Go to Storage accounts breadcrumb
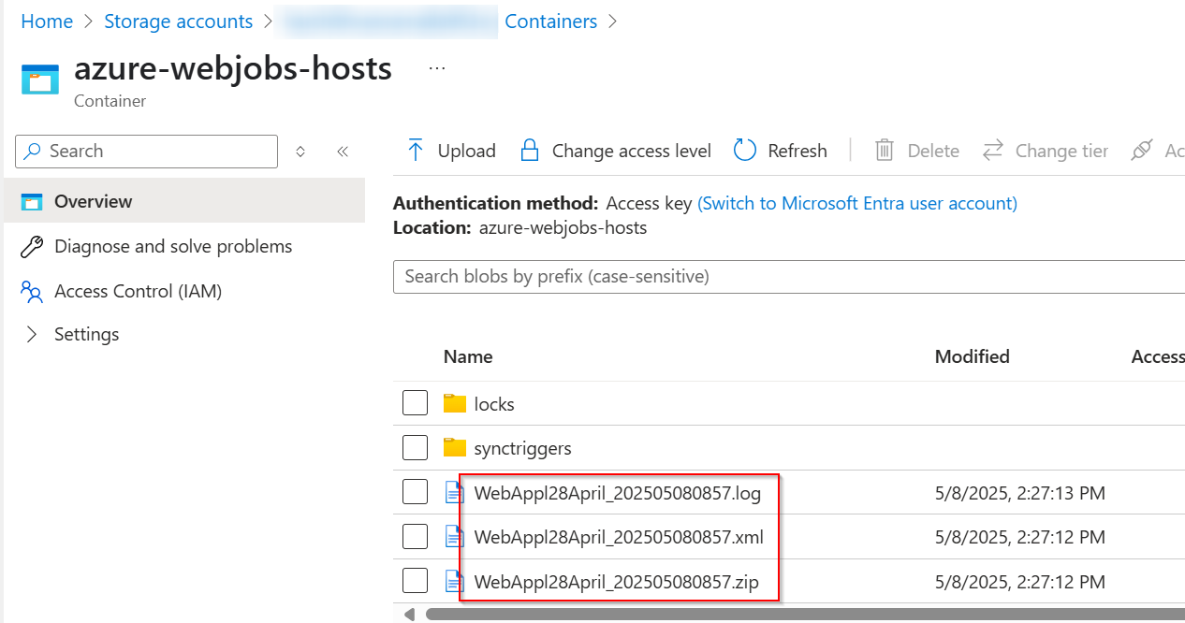The height and width of the screenshot is (623, 1185). point(178,22)
